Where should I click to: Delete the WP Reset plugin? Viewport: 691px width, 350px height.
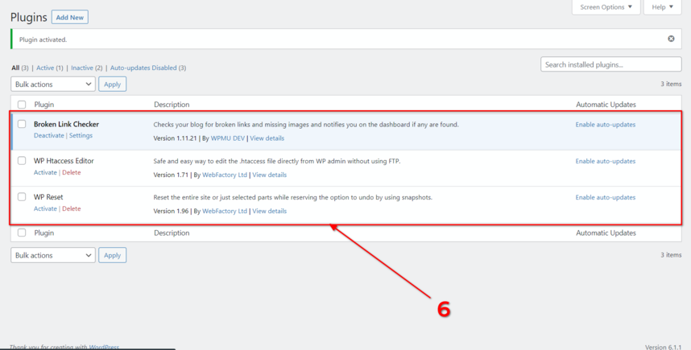[x=72, y=208]
